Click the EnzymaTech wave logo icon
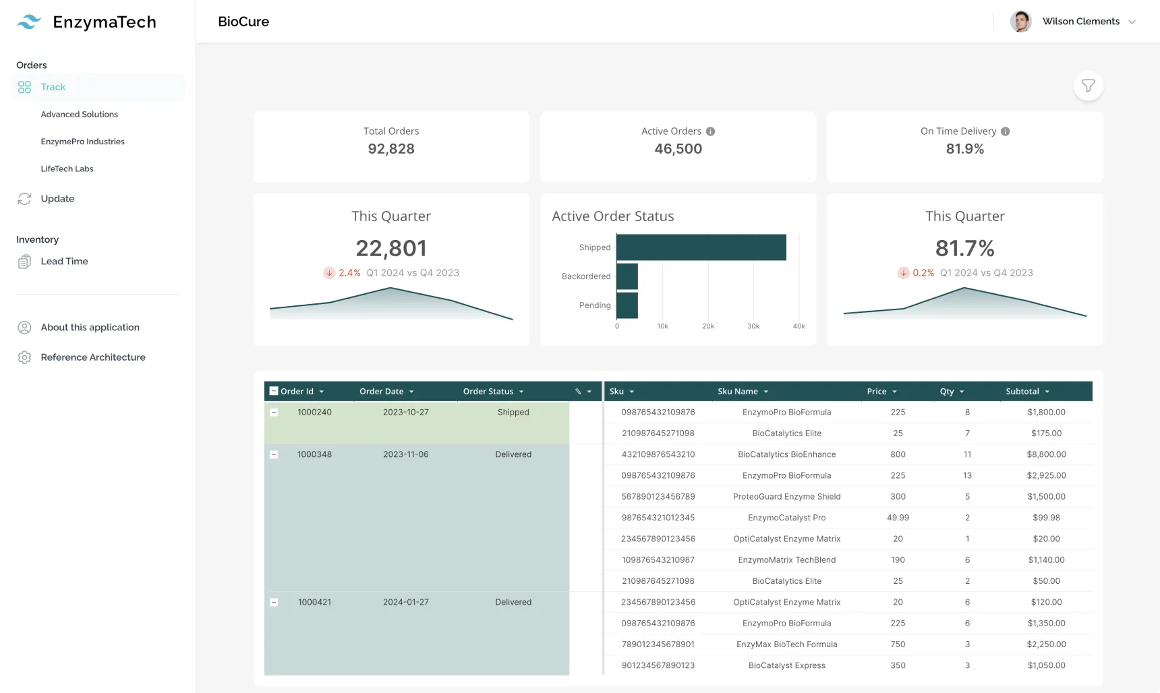The image size is (1160, 693). [x=28, y=22]
